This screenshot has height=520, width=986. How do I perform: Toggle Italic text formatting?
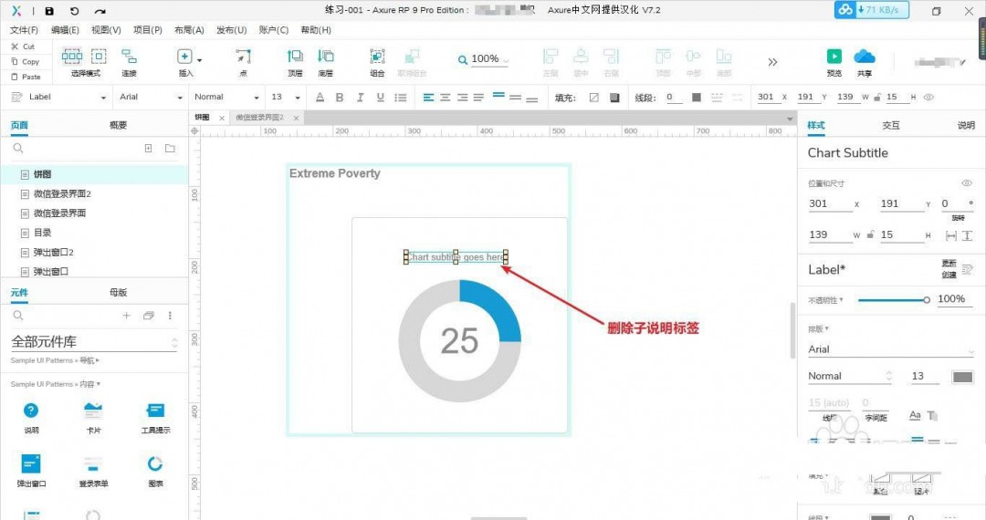pyautogui.click(x=360, y=98)
